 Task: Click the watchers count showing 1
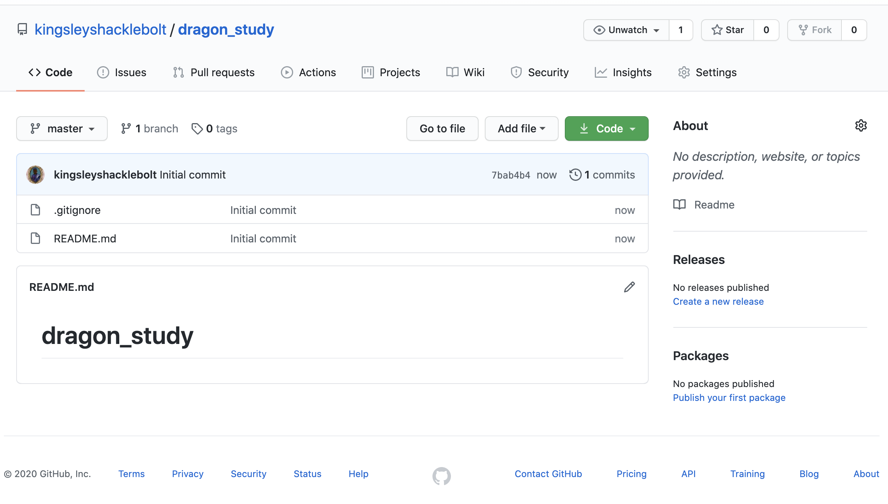tap(681, 30)
